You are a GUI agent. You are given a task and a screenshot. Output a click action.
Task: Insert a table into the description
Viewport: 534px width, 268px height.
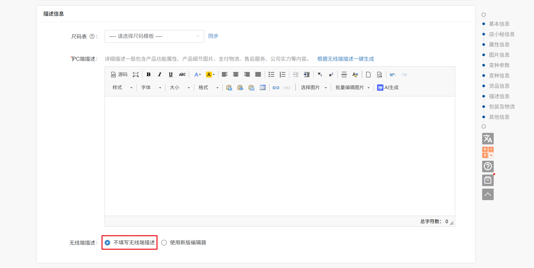[x=263, y=88]
